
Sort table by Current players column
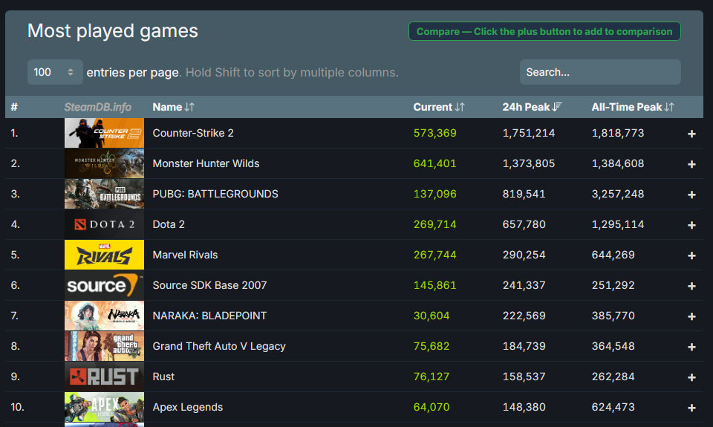438,107
